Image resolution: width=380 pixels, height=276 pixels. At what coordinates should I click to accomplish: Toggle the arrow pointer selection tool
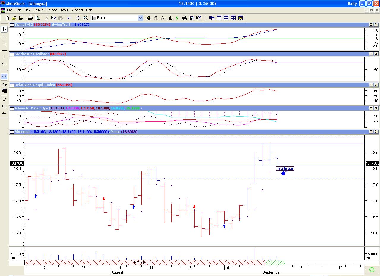click(x=4, y=29)
